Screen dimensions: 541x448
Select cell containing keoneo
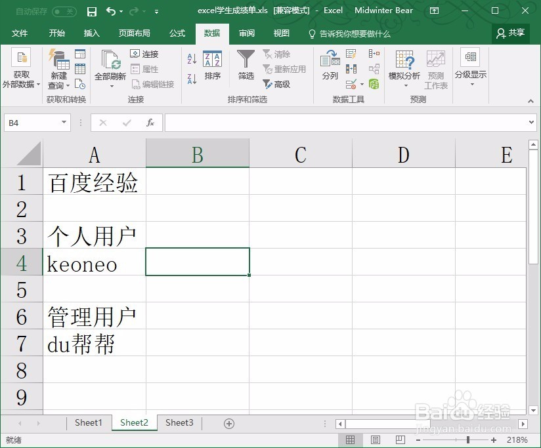coord(94,262)
